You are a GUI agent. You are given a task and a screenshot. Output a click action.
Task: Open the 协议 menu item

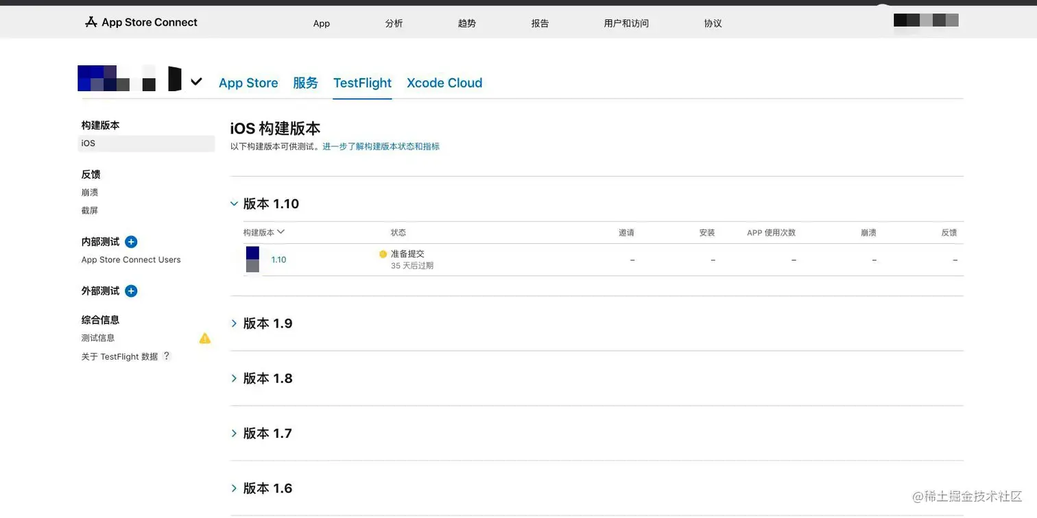(713, 23)
